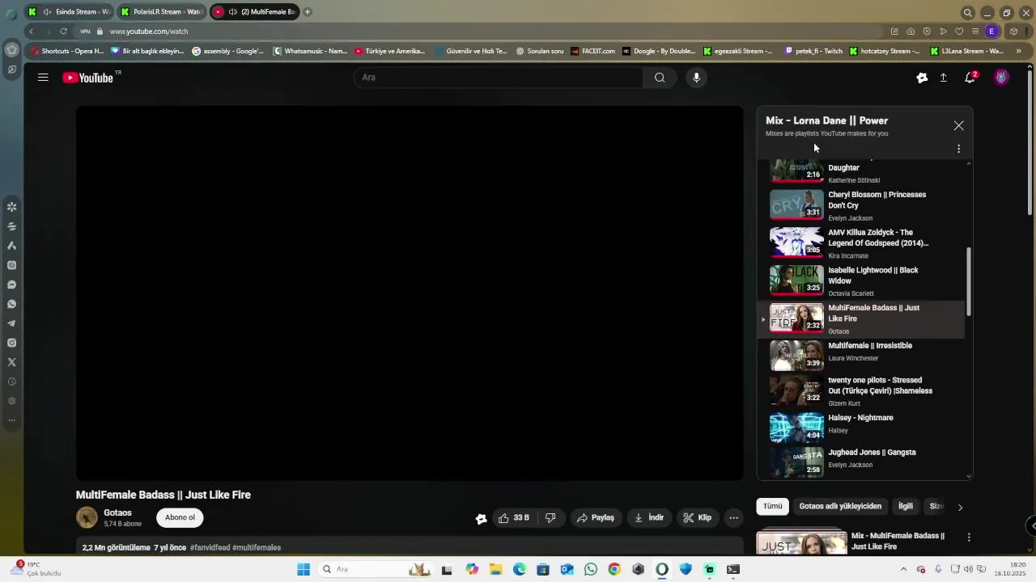
Task: Open Telegram in the Opera sidebar
Action: tap(12, 323)
